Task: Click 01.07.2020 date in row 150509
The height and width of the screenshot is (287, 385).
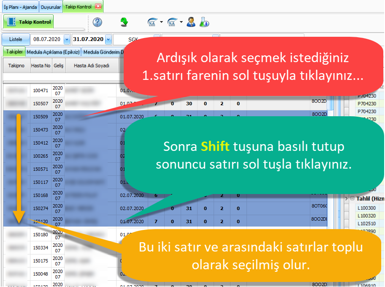Action: tap(132, 117)
